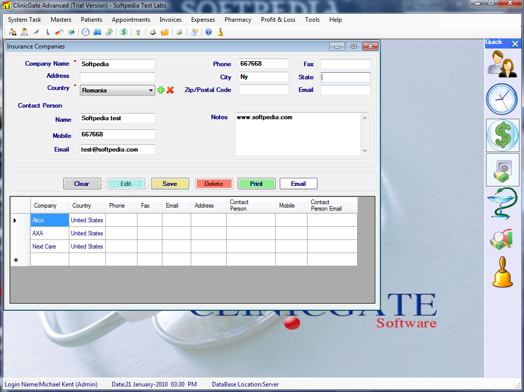Click the green notes icon in the toolbar
This screenshot has height=392, width=524.
[109, 32]
